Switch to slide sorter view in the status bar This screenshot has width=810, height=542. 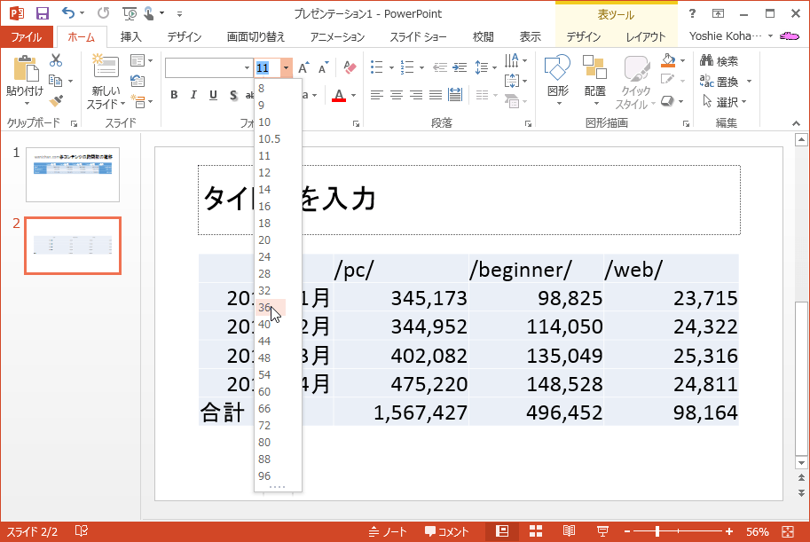(x=536, y=531)
